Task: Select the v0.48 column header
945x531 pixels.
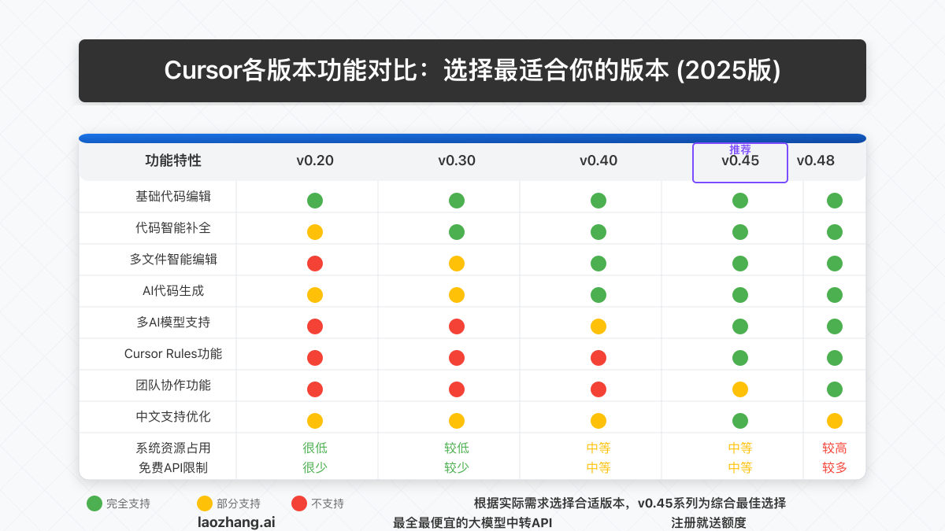Action: pyautogui.click(x=816, y=160)
